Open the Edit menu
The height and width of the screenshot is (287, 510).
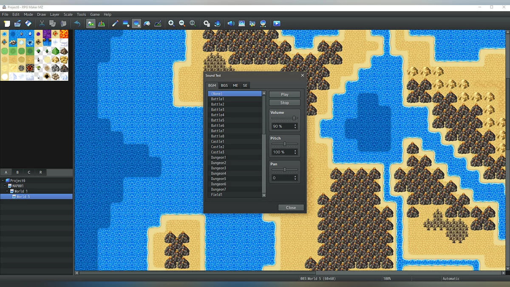coord(16,14)
